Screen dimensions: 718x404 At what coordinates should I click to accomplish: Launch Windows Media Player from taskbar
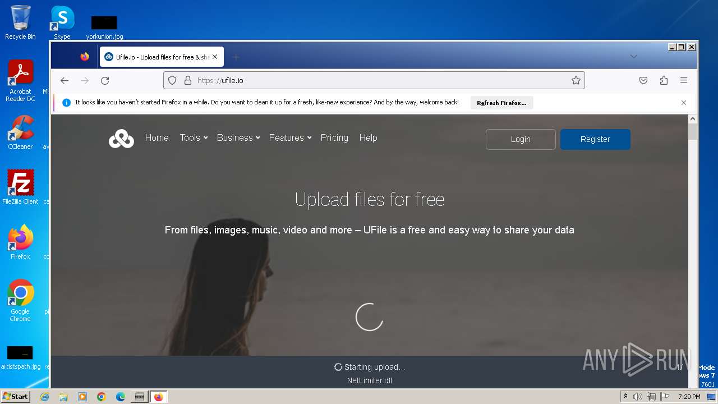[82, 397]
